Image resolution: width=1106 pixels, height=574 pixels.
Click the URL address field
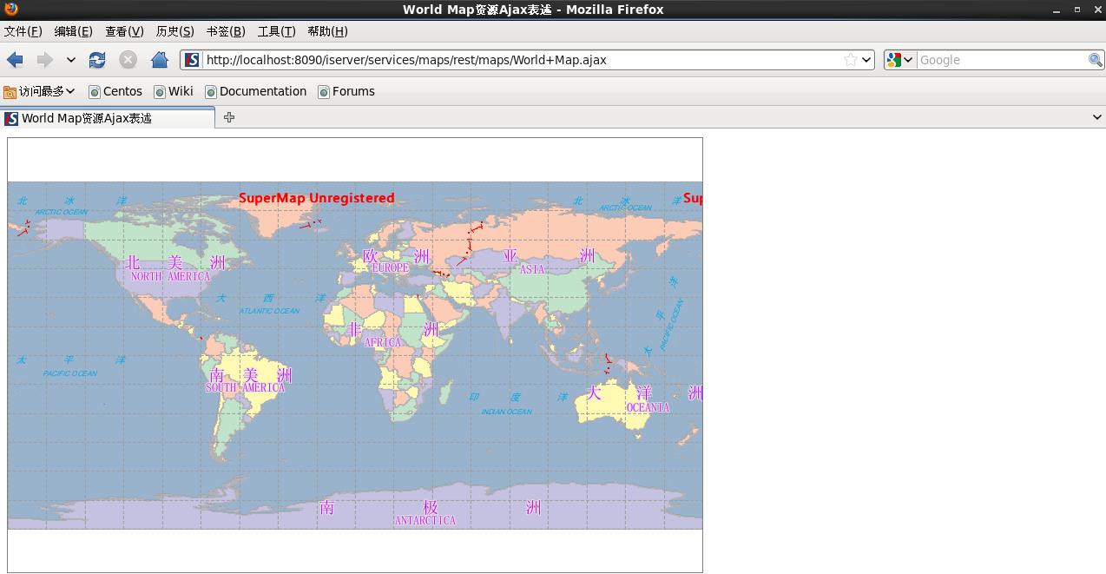tap(521, 60)
